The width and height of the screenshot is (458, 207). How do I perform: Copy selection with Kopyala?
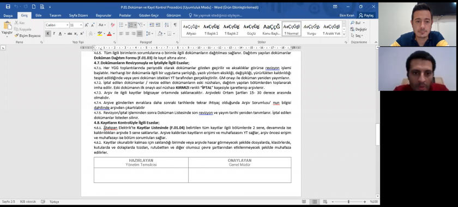click(x=23, y=29)
